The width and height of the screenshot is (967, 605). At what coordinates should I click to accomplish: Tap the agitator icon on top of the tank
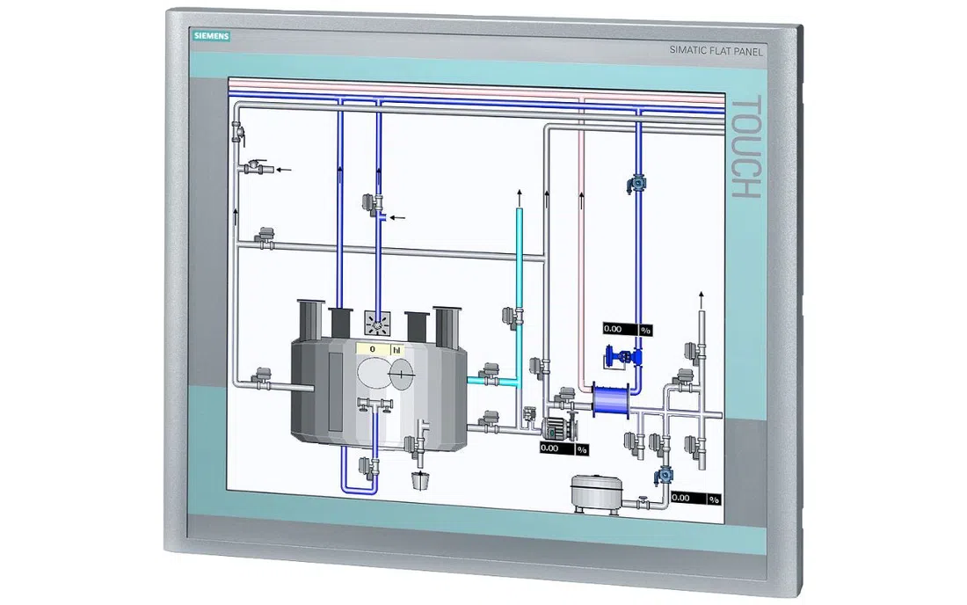377,323
